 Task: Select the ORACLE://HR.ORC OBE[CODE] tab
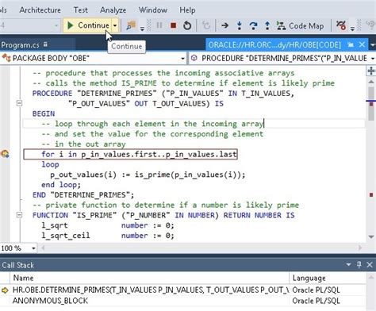tap(274, 44)
